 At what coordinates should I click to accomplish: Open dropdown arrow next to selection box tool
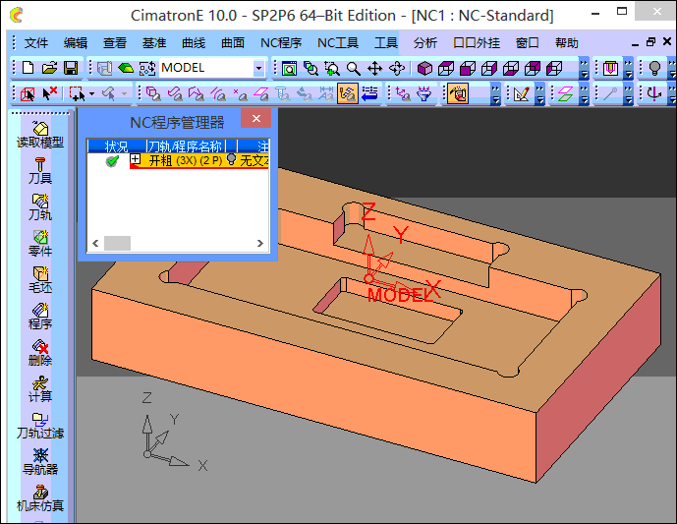pos(91,93)
